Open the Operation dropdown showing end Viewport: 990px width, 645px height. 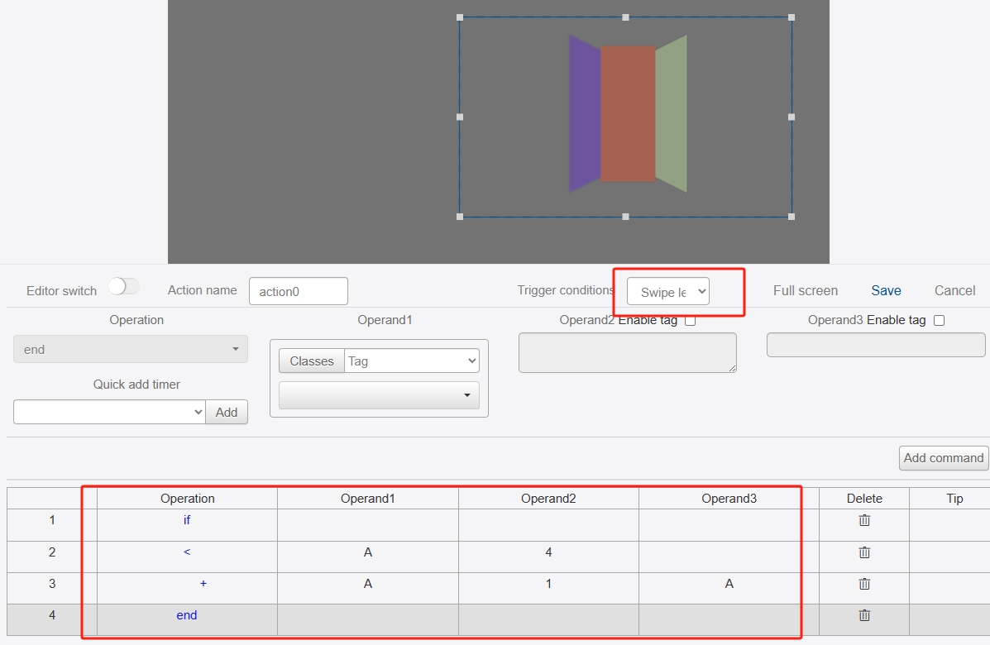(131, 349)
